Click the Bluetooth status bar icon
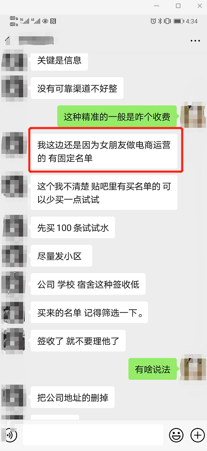 pyautogui.click(x=160, y=21)
